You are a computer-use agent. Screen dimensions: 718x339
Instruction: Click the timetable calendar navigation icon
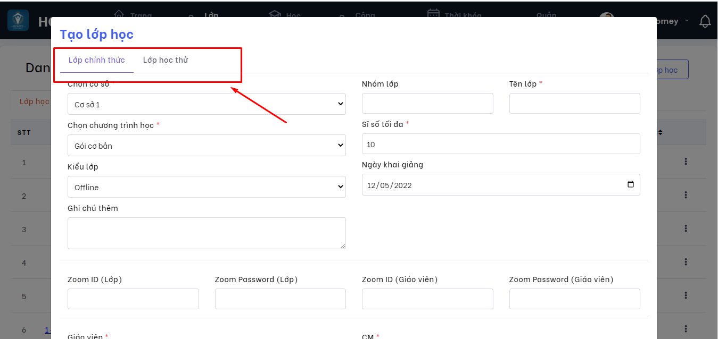[434, 14]
